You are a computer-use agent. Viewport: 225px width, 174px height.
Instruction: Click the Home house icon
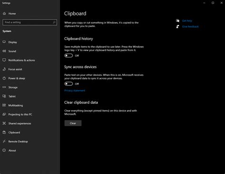pyautogui.click(x=4, y=13)
